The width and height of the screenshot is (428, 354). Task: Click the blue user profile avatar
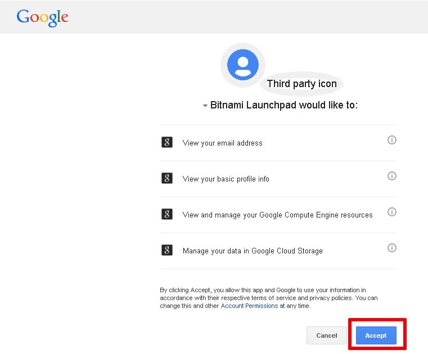243,65
